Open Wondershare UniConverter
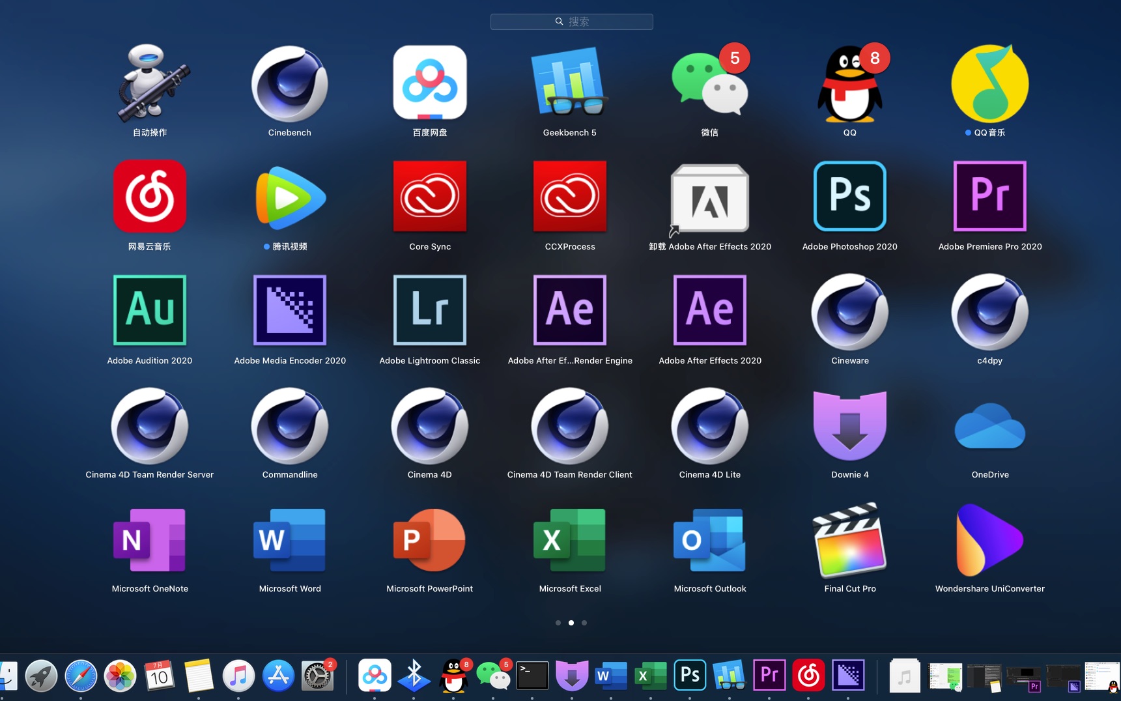This screenshot has width=1121, height=701. [x=990, y=540]
